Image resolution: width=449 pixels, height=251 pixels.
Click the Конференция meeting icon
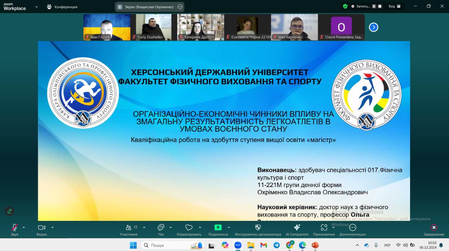(x=49, y=7)
